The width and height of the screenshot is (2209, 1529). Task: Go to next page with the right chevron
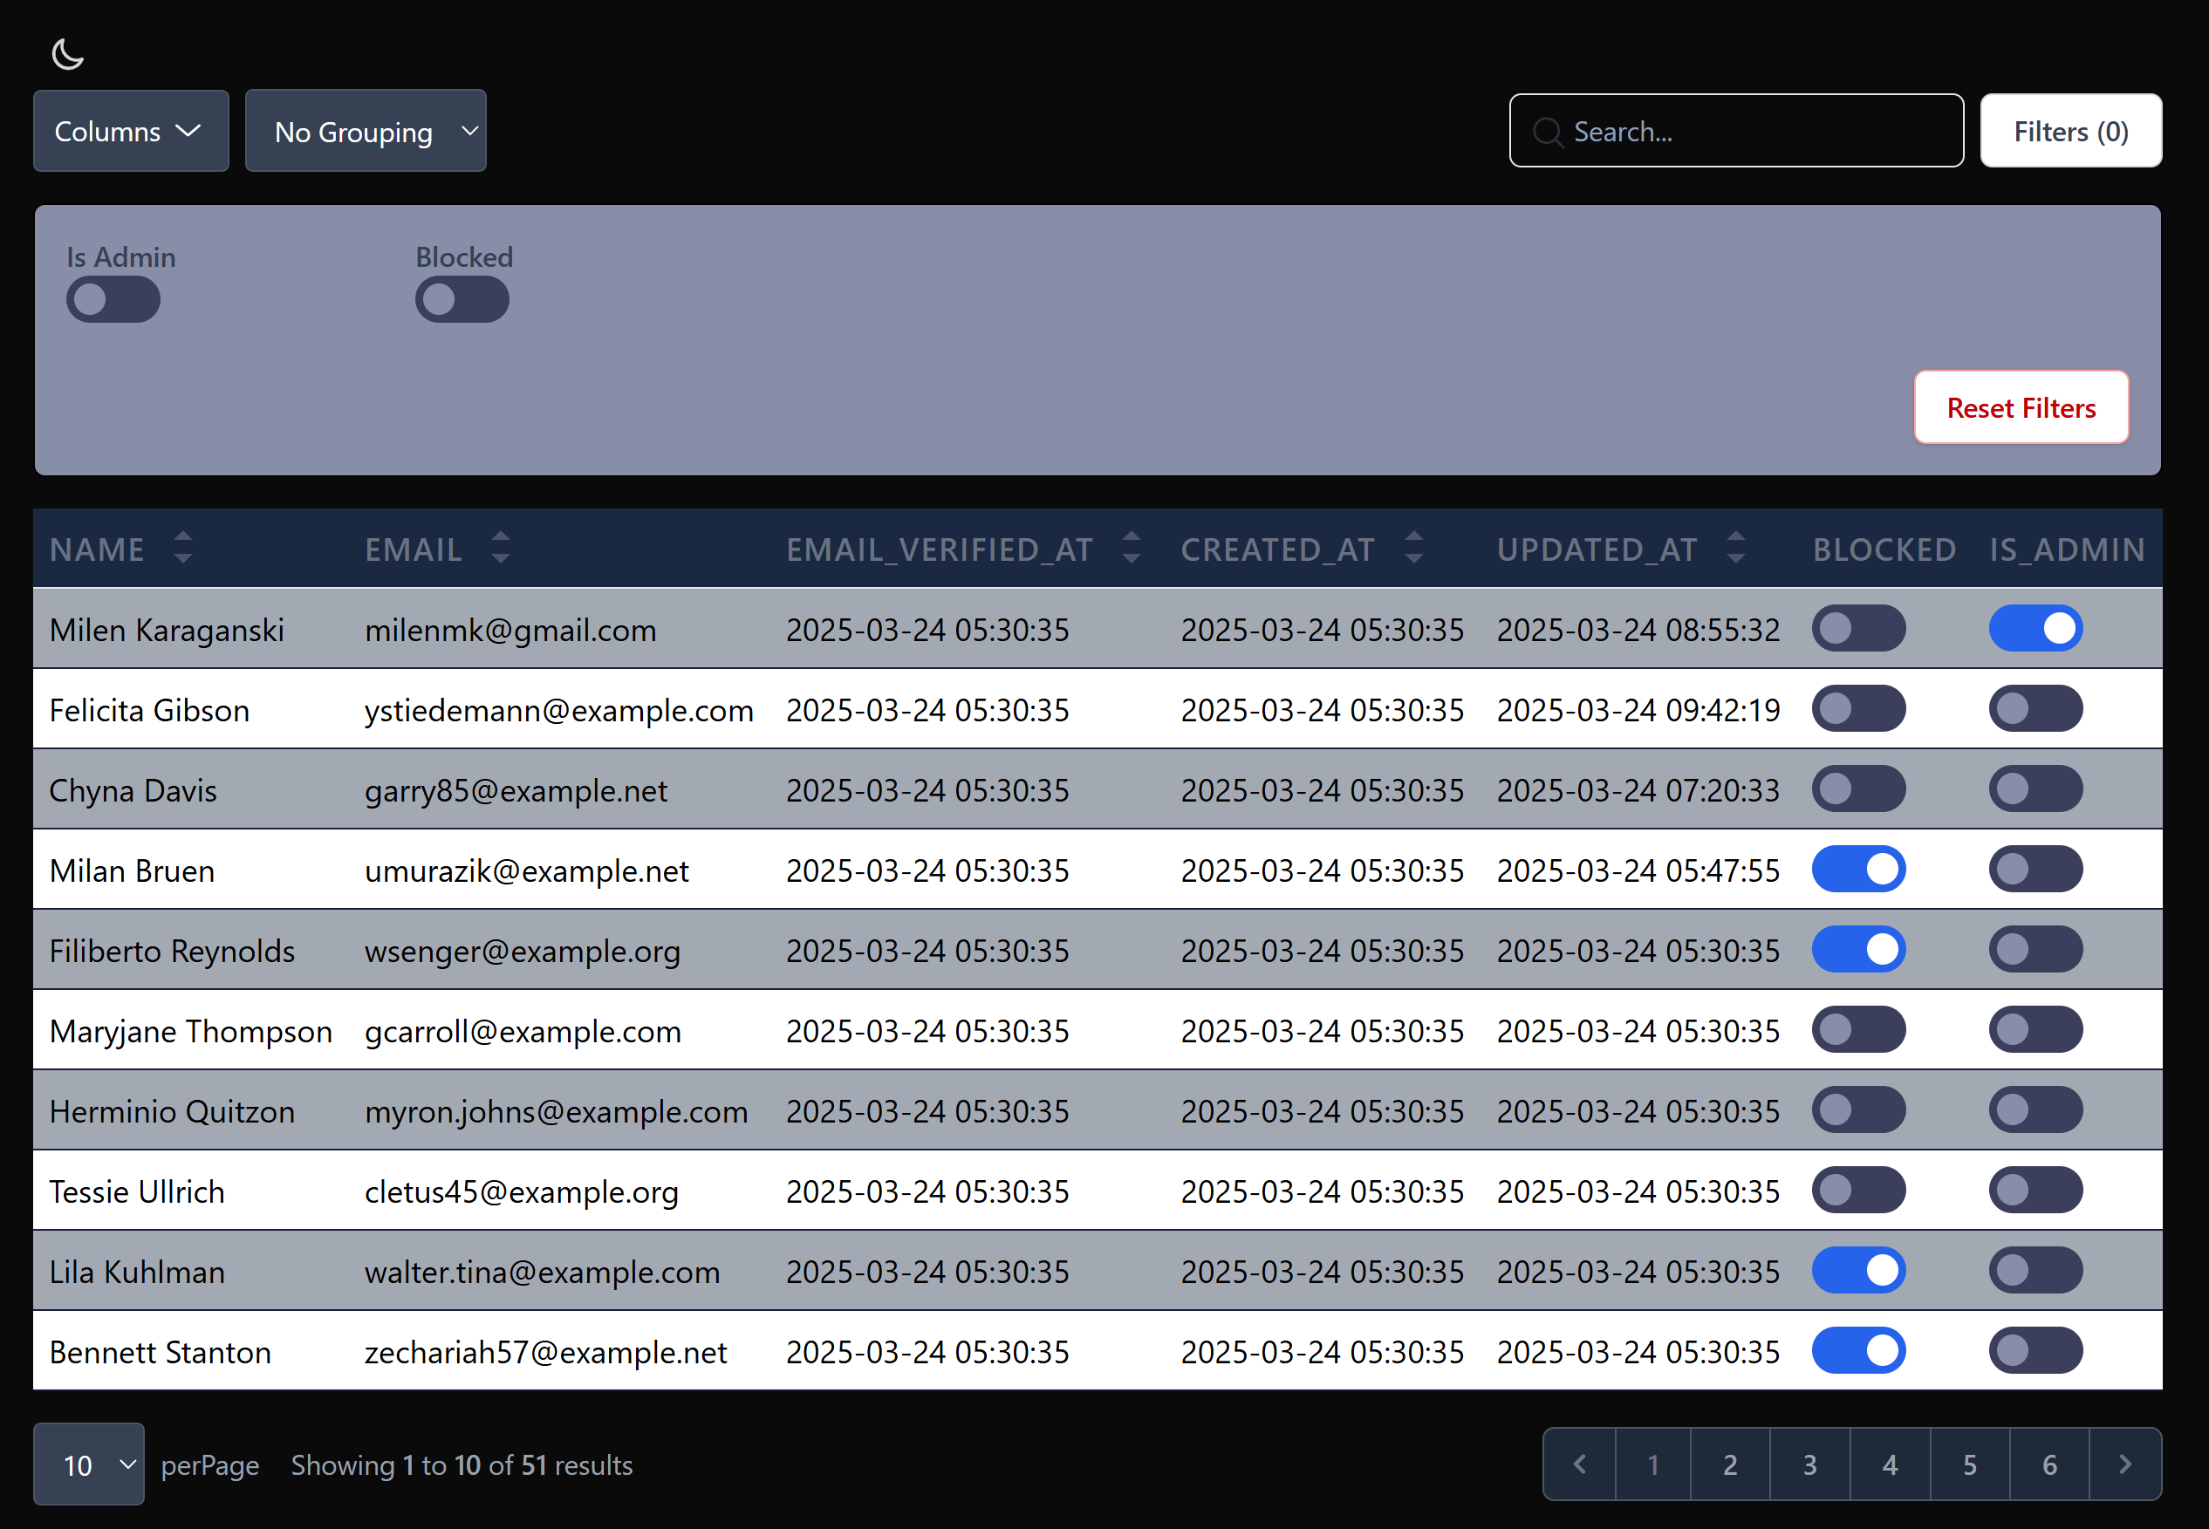(x=2124, y=1464)
